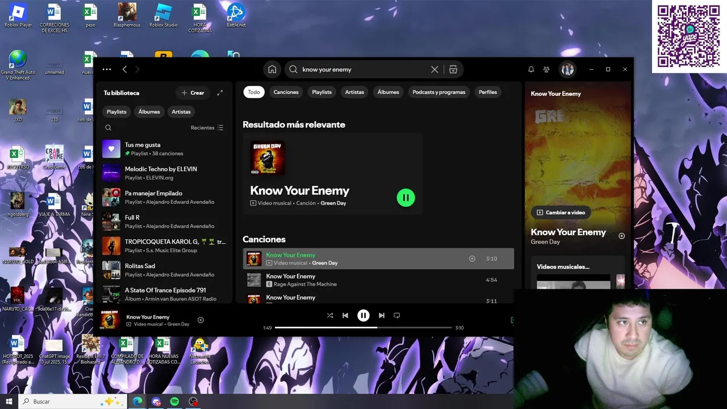This screenshot has height=409, width=727.
Task: Open Rage Against The Machine artist link
Action: [305, 284]
